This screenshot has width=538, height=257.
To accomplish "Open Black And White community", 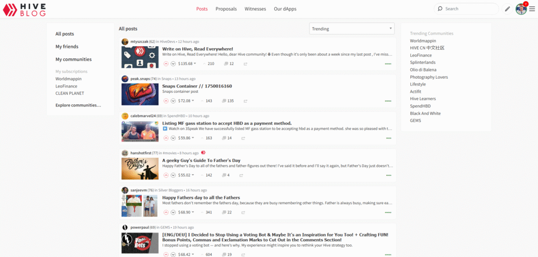I will point(425,113).
